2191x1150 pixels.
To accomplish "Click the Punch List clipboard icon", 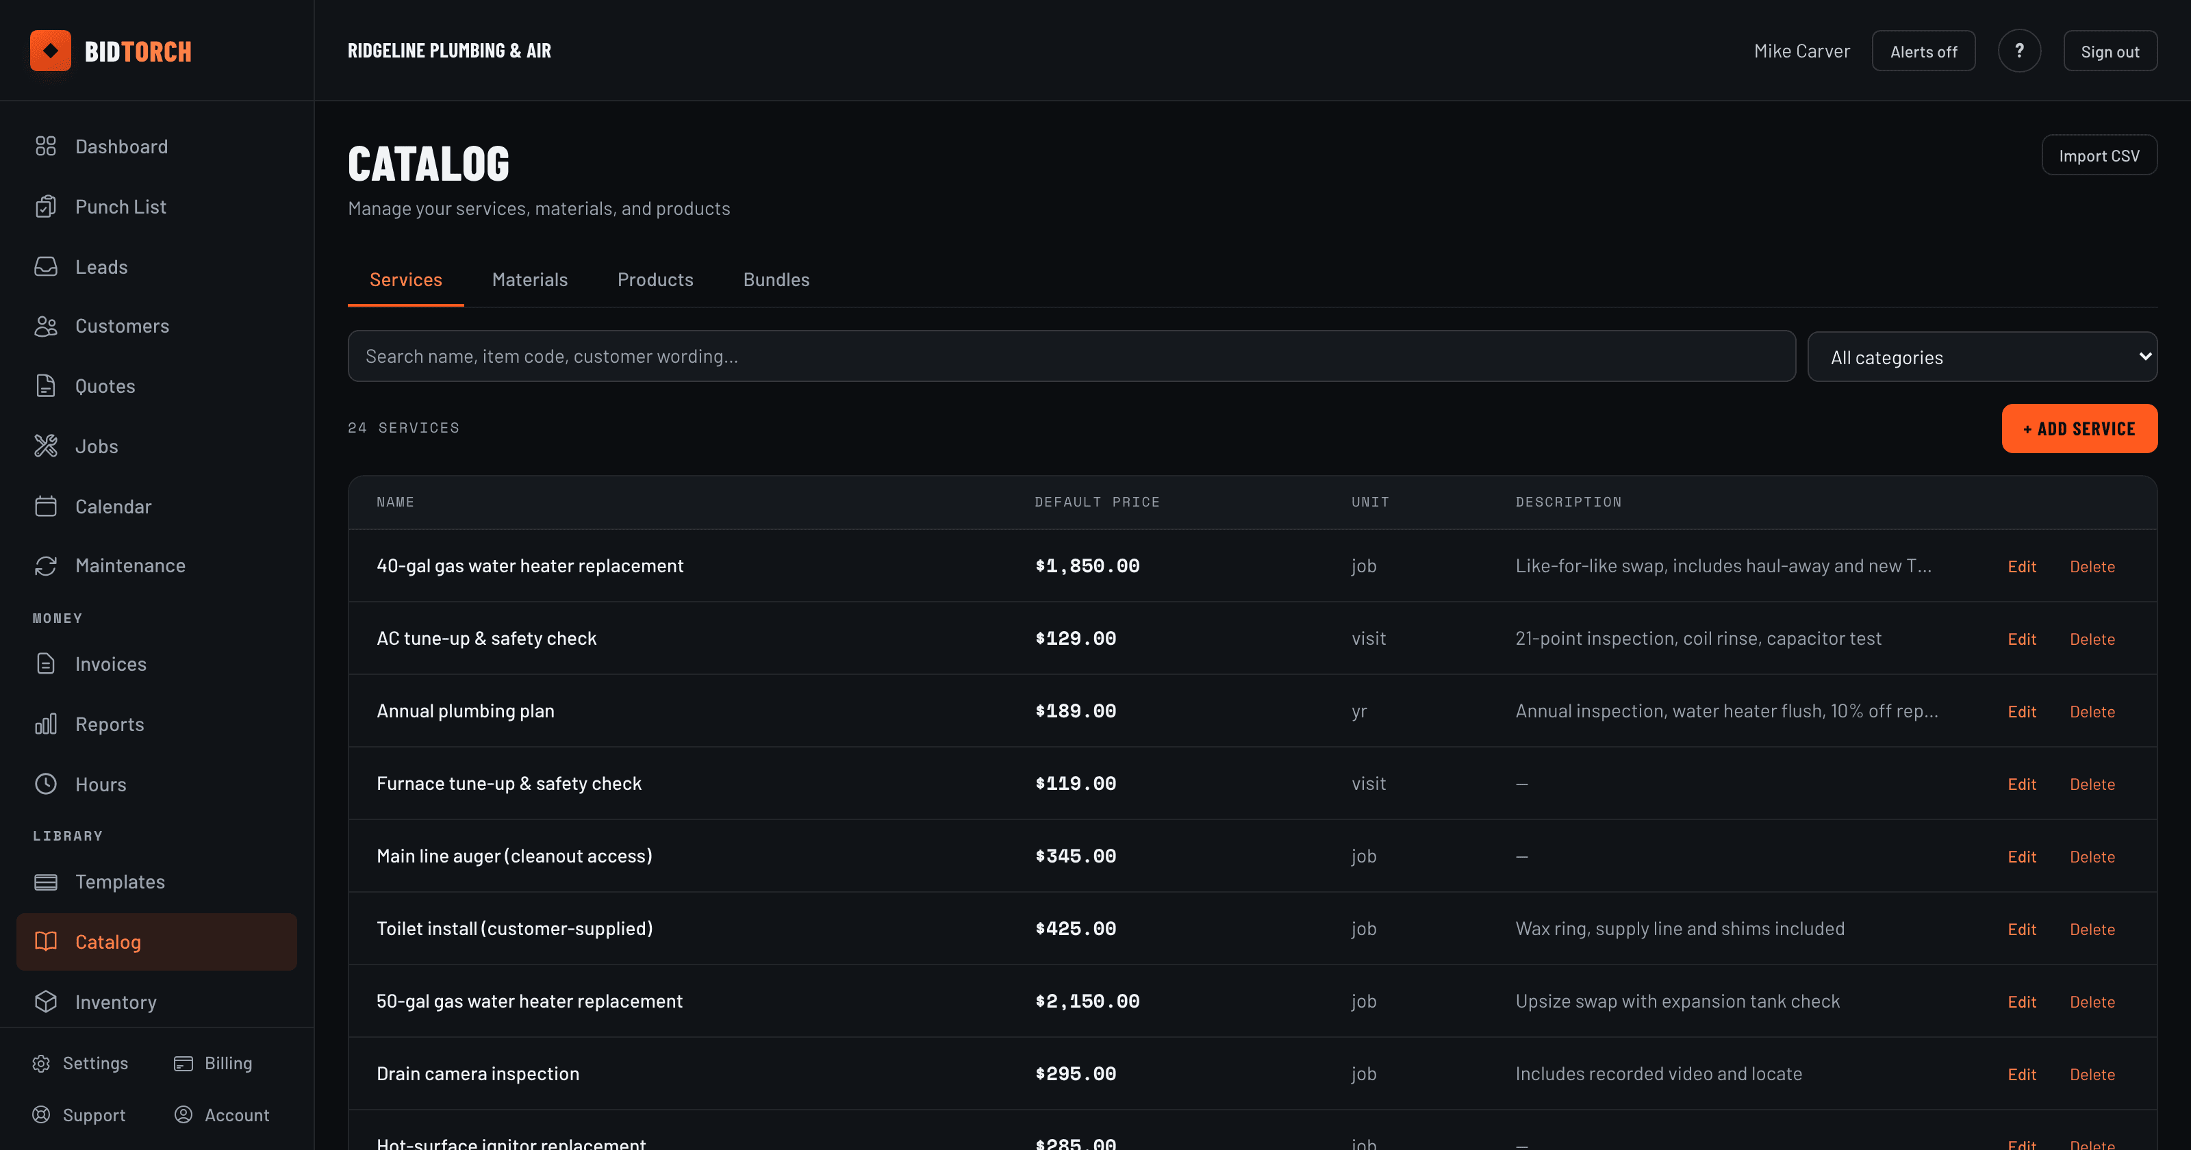I will click(46, 207).
